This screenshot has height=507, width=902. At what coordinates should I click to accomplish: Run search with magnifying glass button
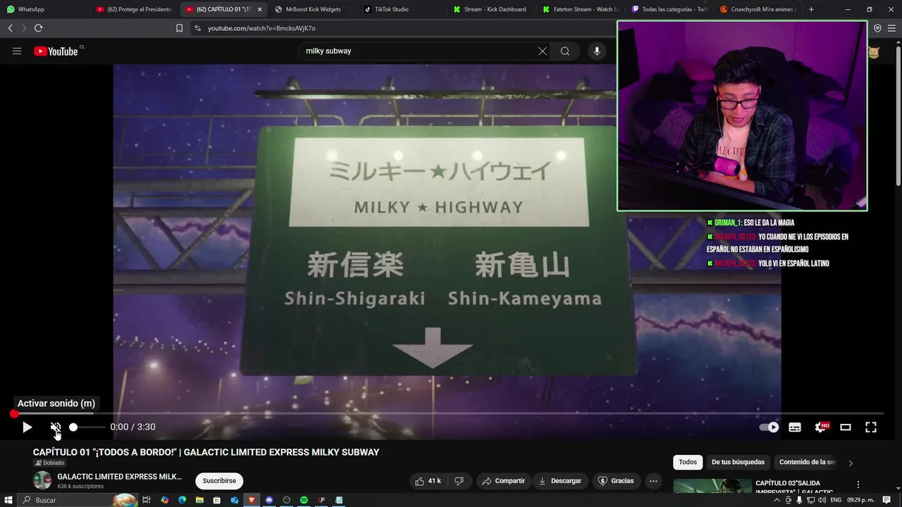(565, 51)
